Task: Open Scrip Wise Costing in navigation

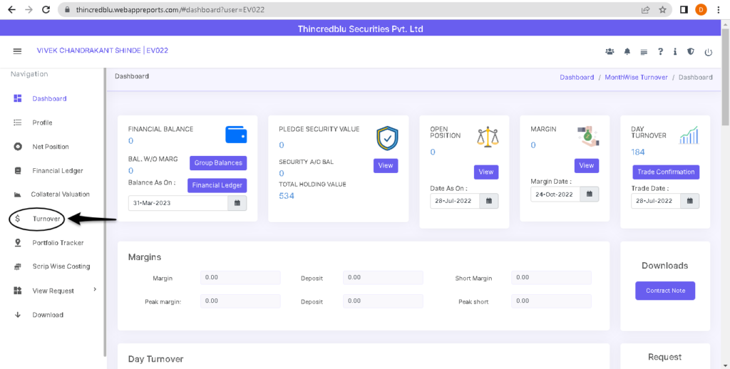Action: point(61,266)
